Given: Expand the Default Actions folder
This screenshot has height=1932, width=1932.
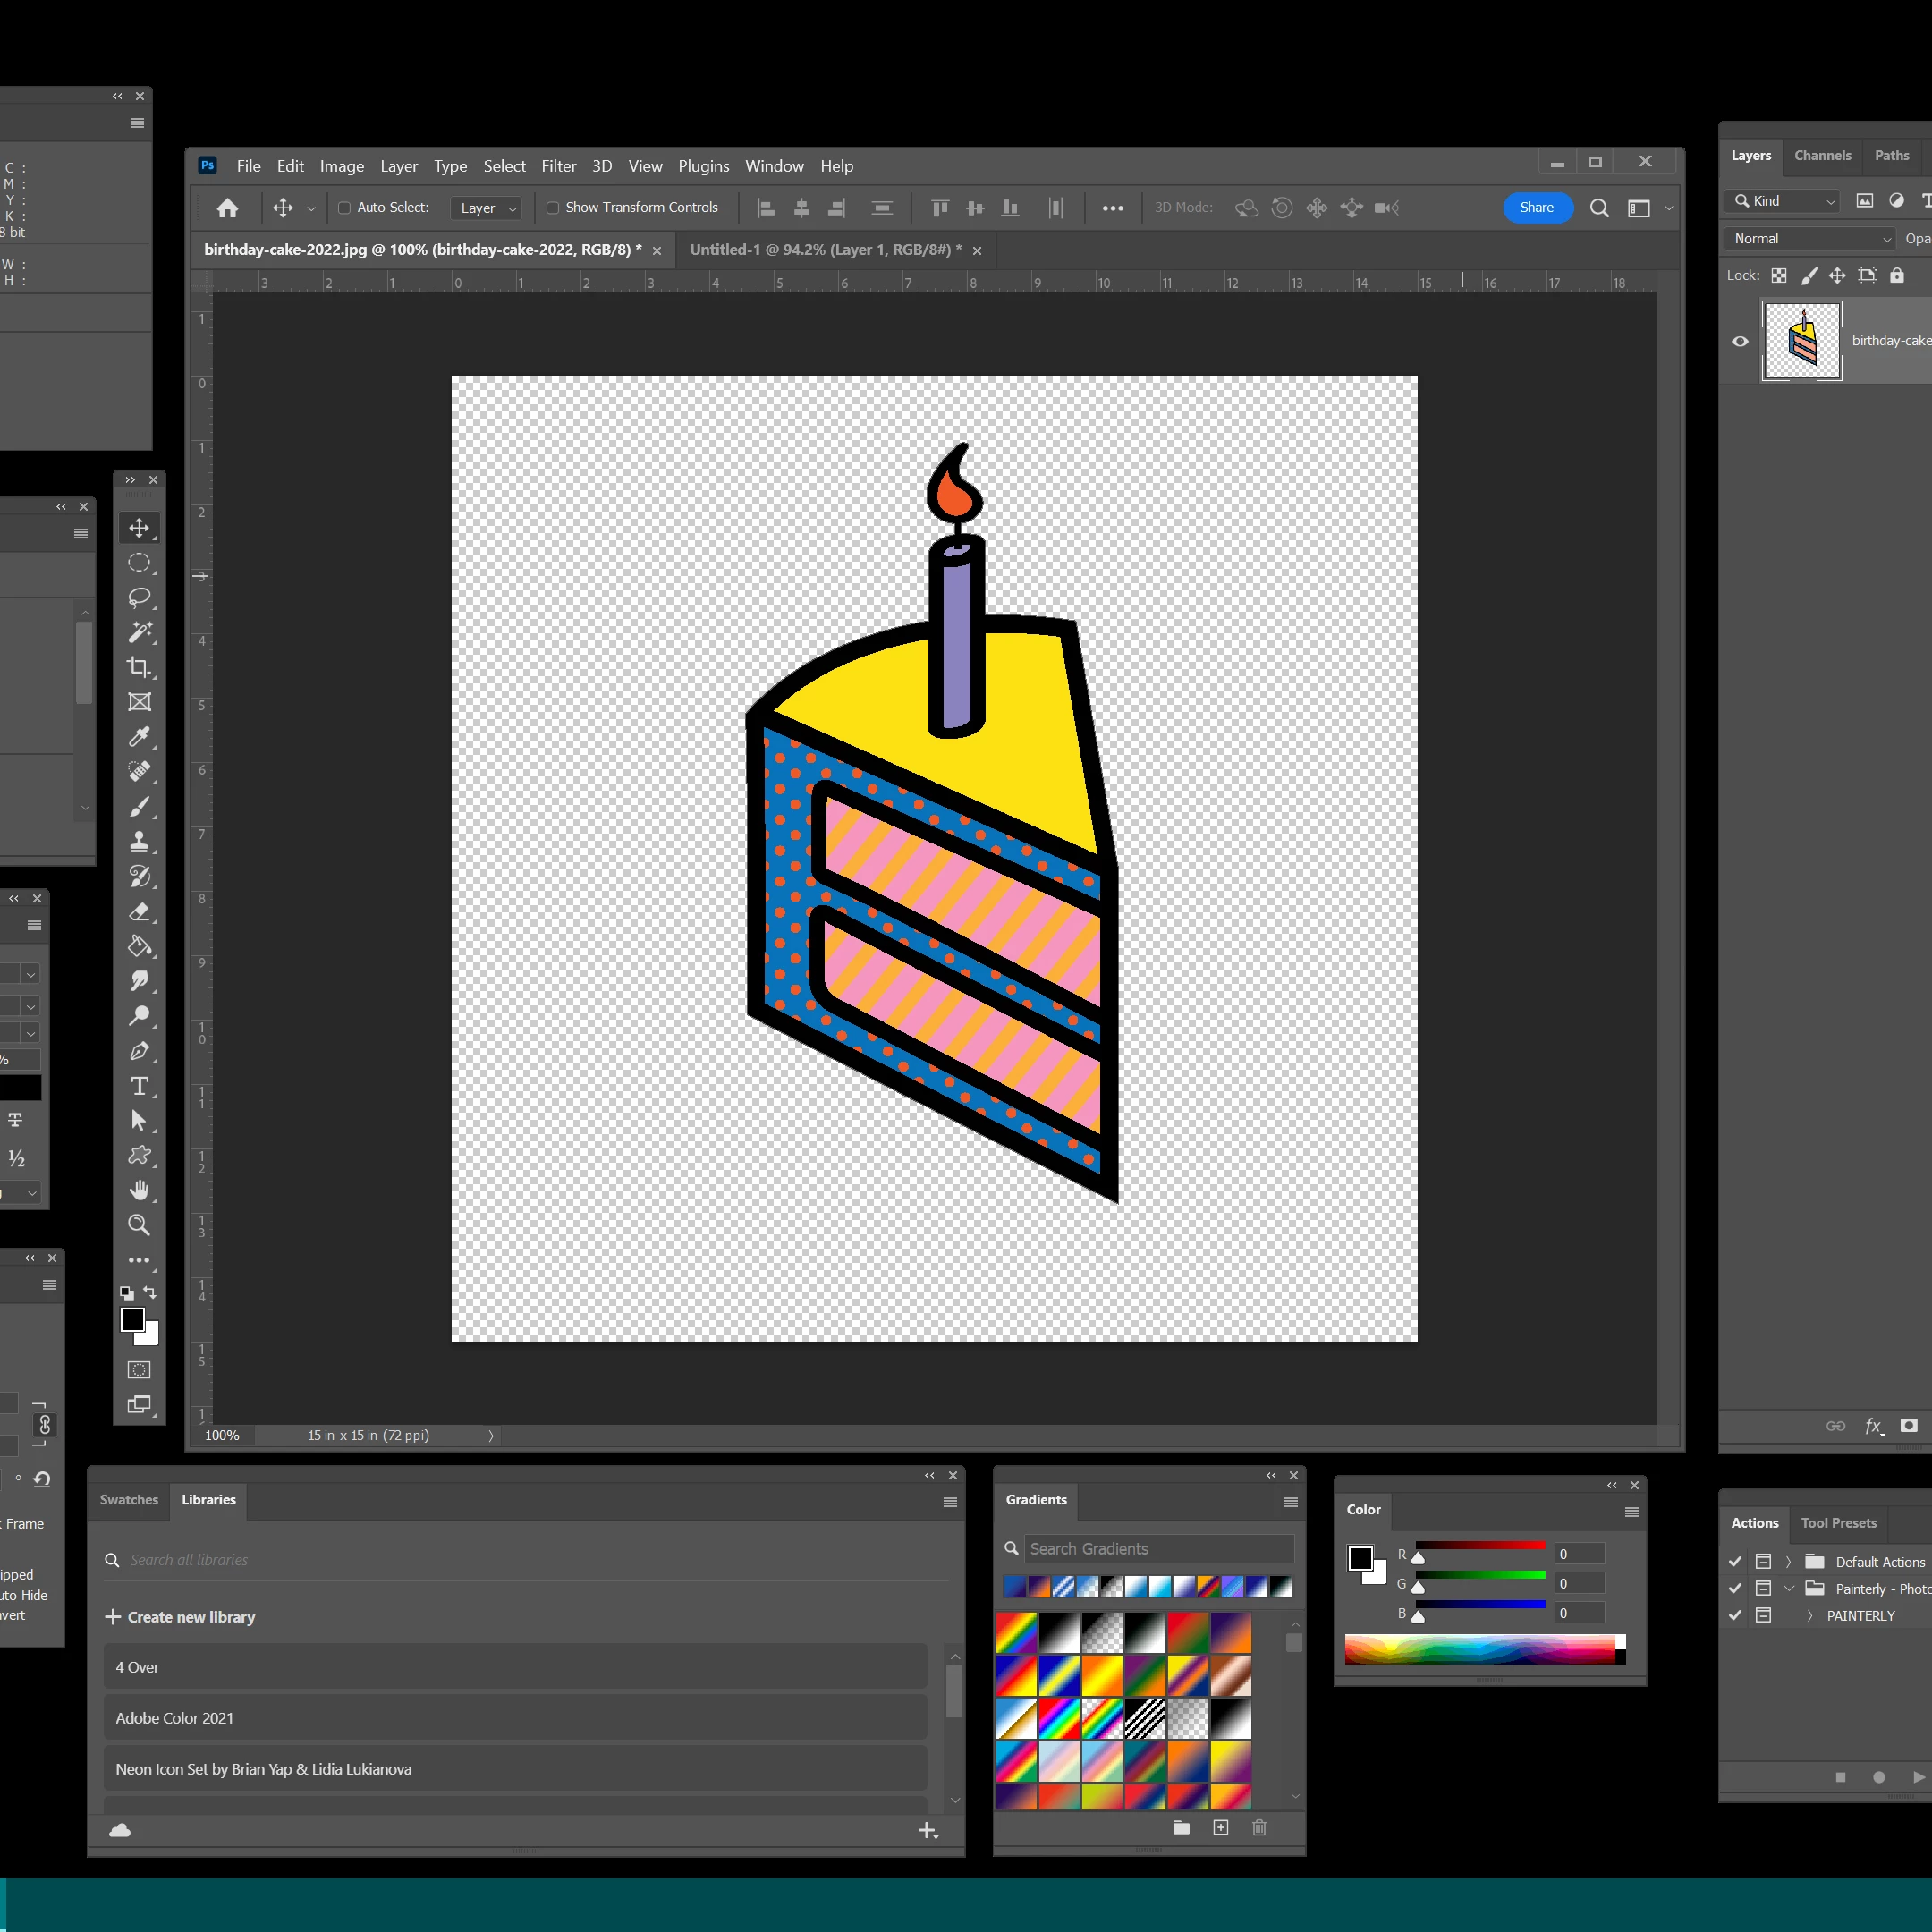Looking at the screenshot, I should point(1789,1562).
